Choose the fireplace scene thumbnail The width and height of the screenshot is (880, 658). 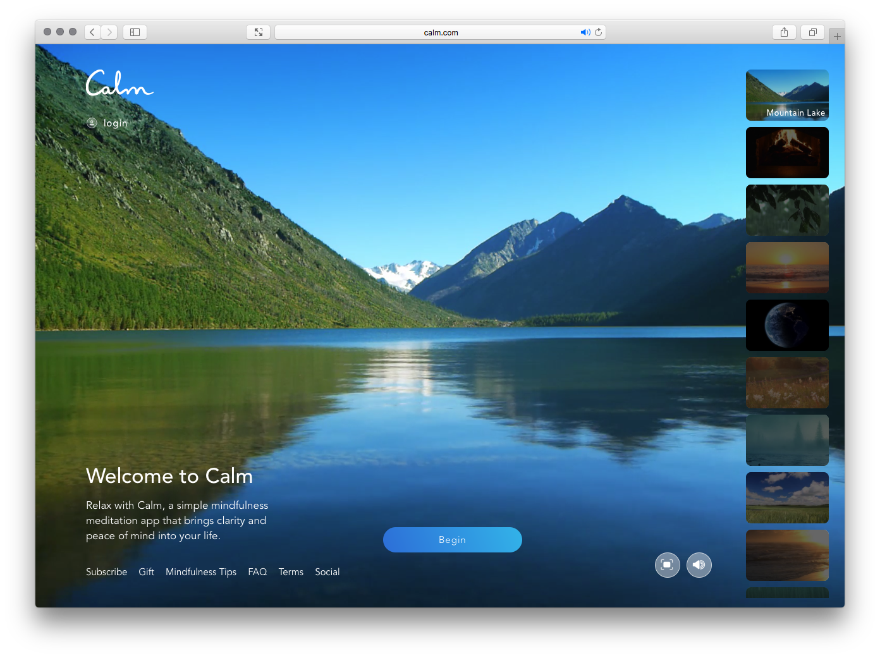[x=787, y=152]
